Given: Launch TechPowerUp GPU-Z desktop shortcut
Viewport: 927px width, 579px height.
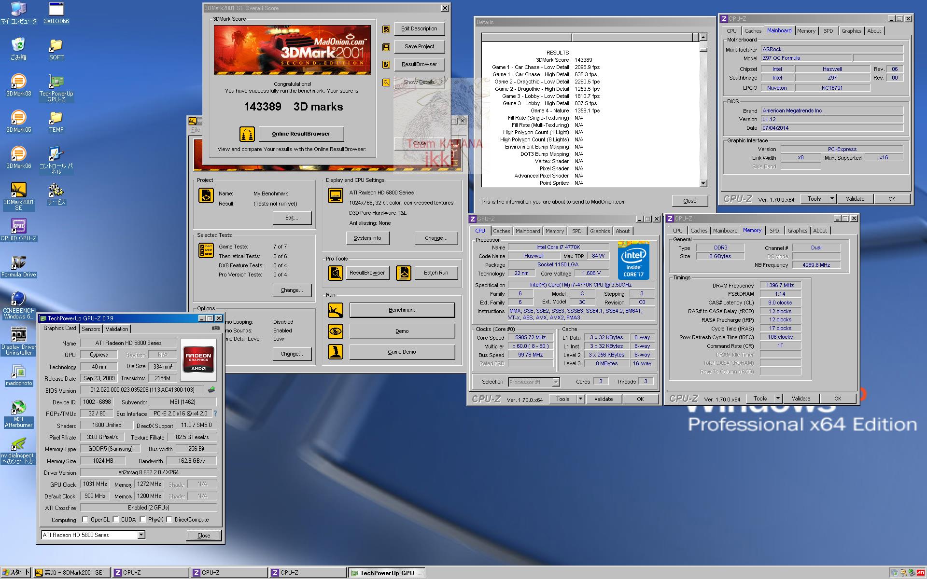Looking at the screenshot, I should pos(56,88).
